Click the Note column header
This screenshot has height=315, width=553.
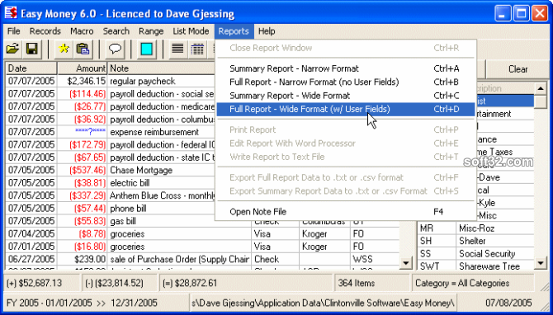click(162, 68)
